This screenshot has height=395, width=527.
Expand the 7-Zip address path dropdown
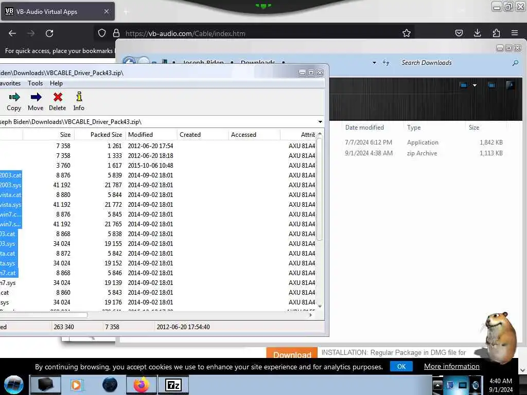pyautogui.click(x=320, y=122)
